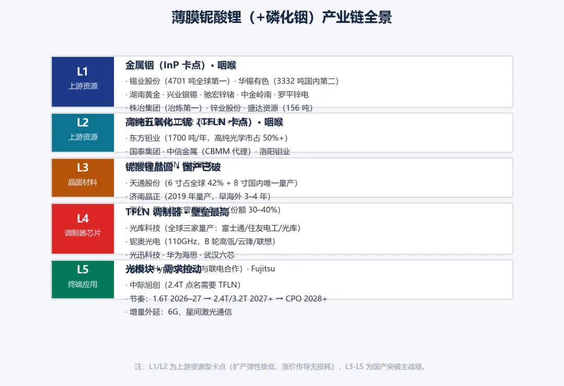This screenshot has height=386, width=564.
Task: Click heading 光模块 • 需求拉动
Action: (x=163, y=269)
